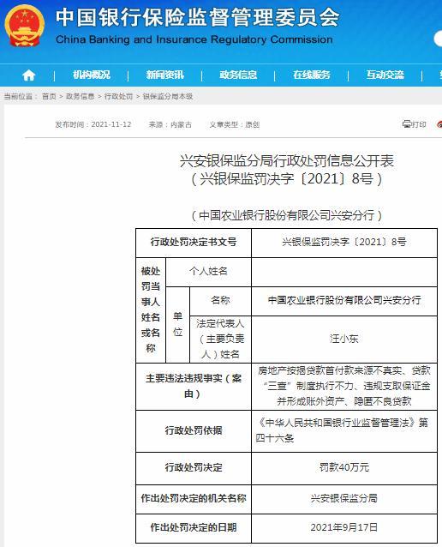The height and width of the screenshot is (547, 442).
Task: Click the 行政处罚决定 cell
Action: [x=194, y=468]
